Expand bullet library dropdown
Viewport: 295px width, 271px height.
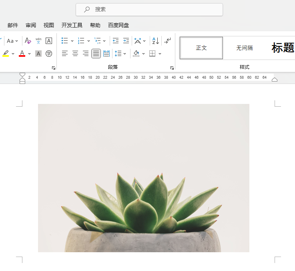[72, 41]
